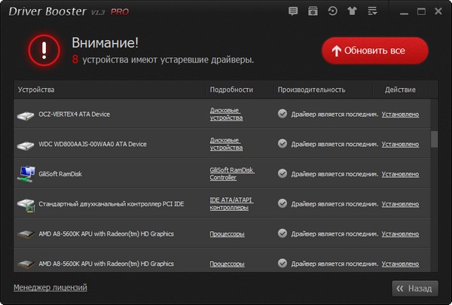Sort by Подробности column header
The image size is (452, 305).
pos(240,90)
